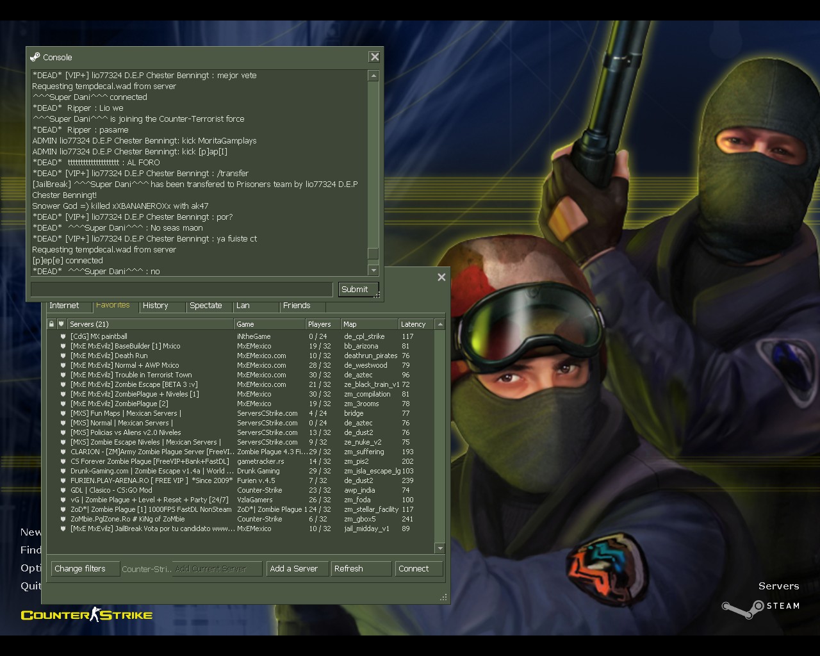Click the shield icon beside CS Forever Zombie Plague
820x656 pixels.
pyautogui.click(x=63, y=461)
